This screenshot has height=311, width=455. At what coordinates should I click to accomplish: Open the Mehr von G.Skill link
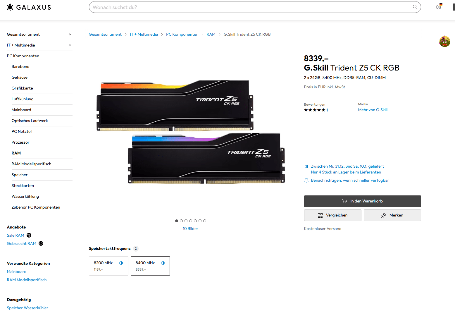(373, 110)
